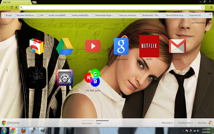Screen dimensions: 214x134
Task: Click the browser forward arrow
Action: click(7, 7)
